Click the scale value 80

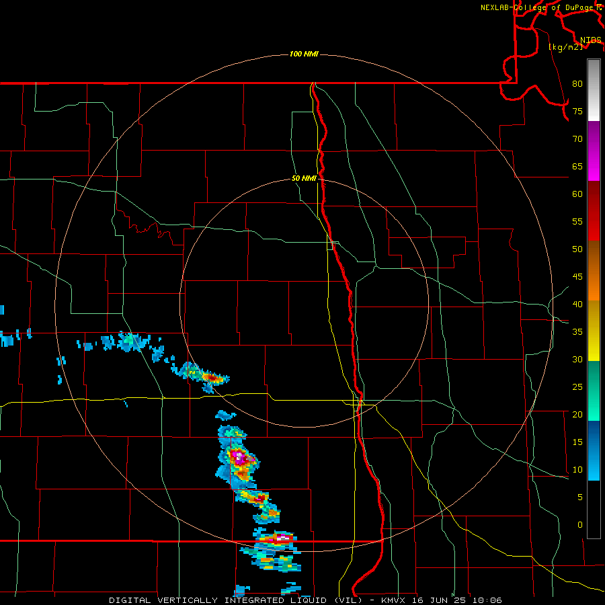577,84
